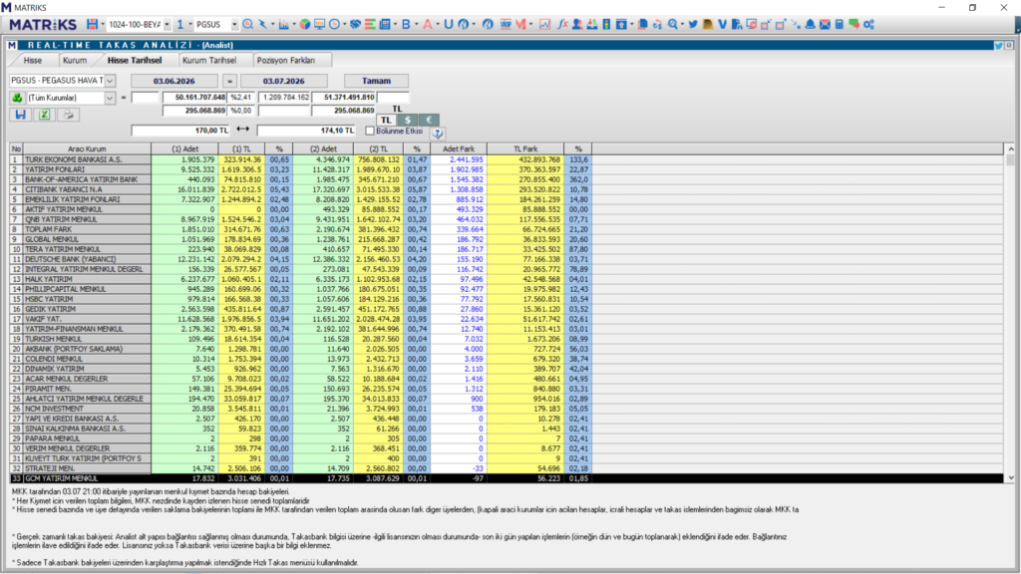The width and height of the screenshot is (1021, 574).
Task: Open the fx formula toolbar icon
Action: click(x=562, y=24)
